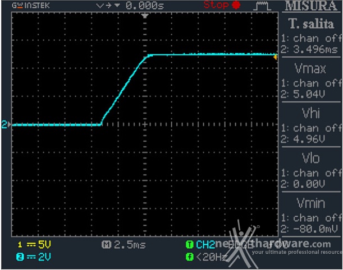The height and width of the screenshot is (270, 343).
Task: Click the channel 2 ground reference marker
Action: point(6,124)
